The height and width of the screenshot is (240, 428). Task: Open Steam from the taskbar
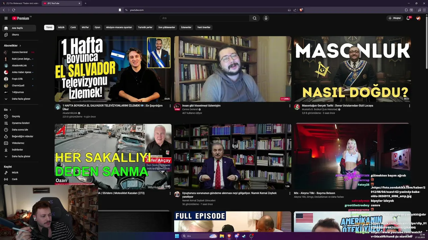point(244,236)
